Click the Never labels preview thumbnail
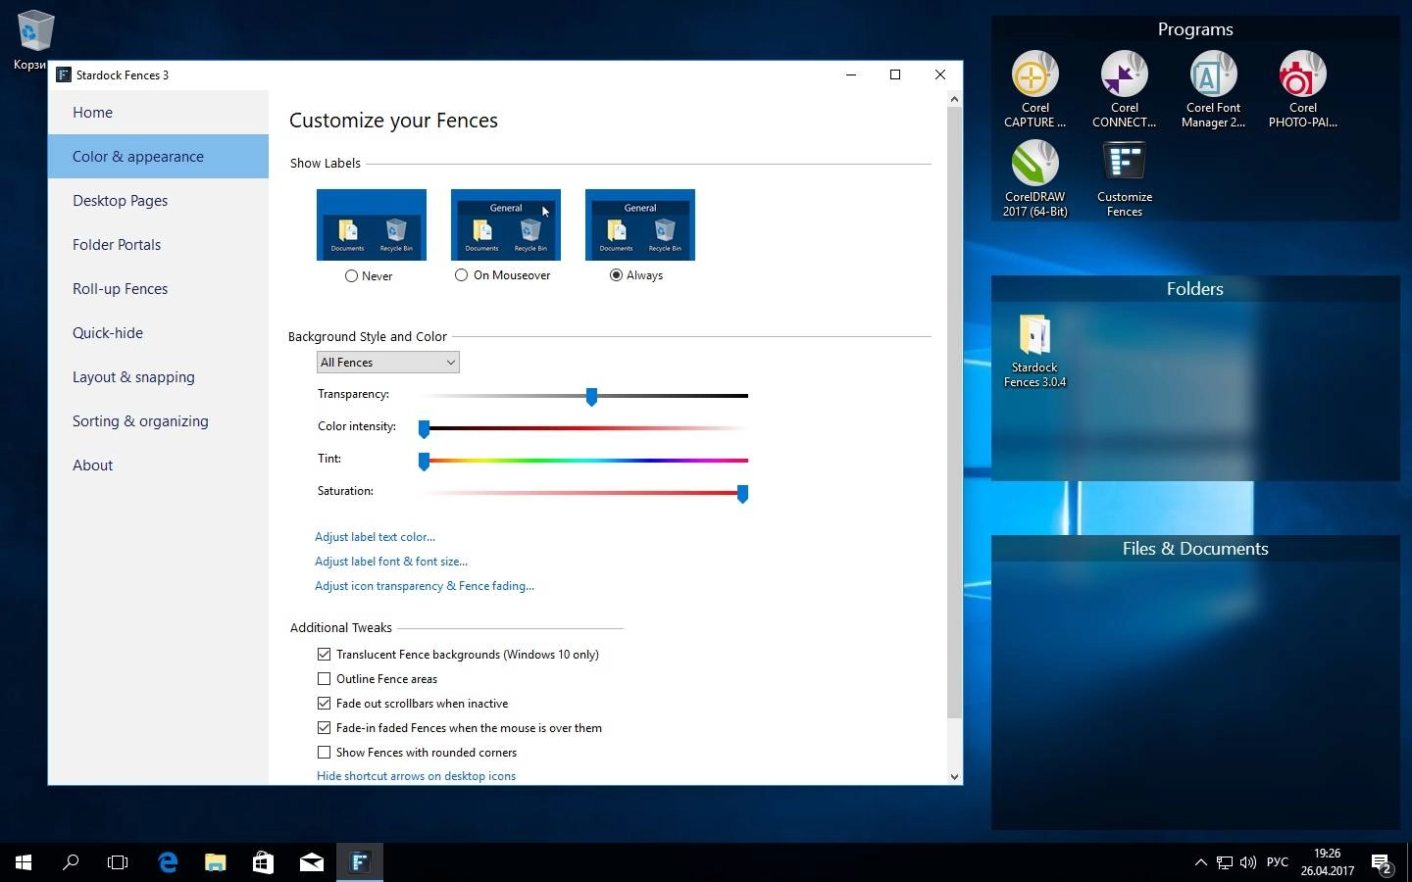 (x=372, y=224)
